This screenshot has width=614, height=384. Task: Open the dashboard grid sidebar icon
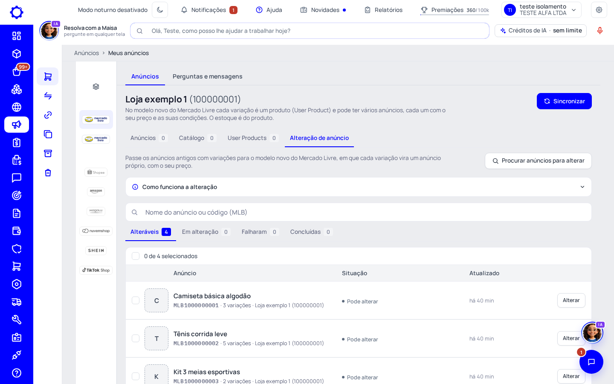[17, 36]
